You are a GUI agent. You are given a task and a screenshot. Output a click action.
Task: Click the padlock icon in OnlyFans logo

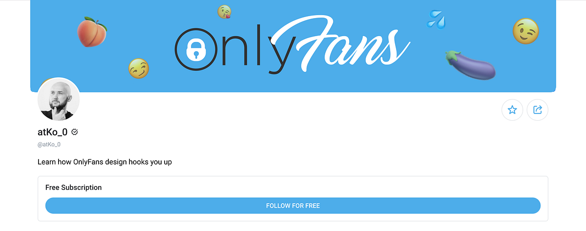point(196,48)
